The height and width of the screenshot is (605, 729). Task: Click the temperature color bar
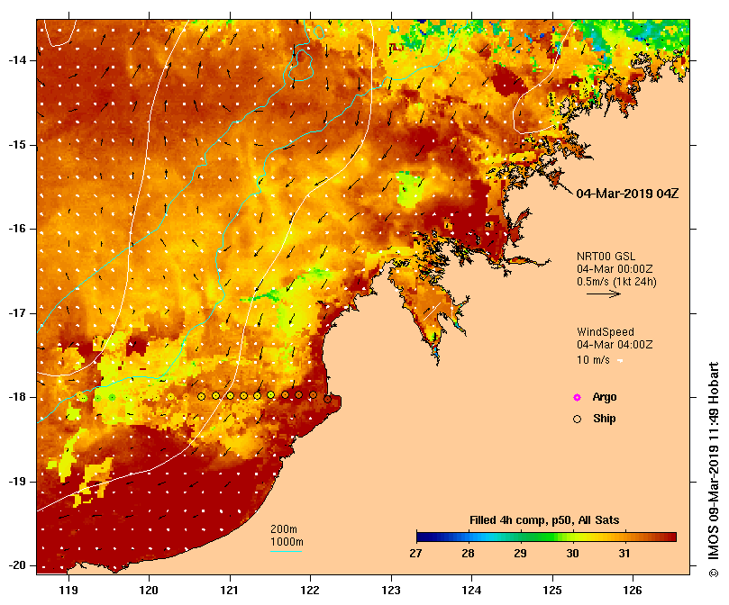[546, 537]
